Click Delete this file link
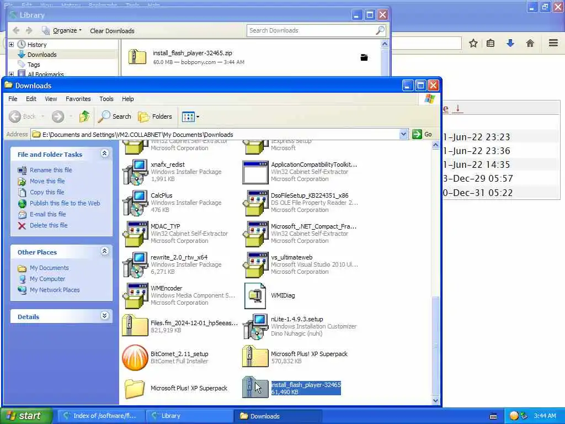 pos(49,225)
